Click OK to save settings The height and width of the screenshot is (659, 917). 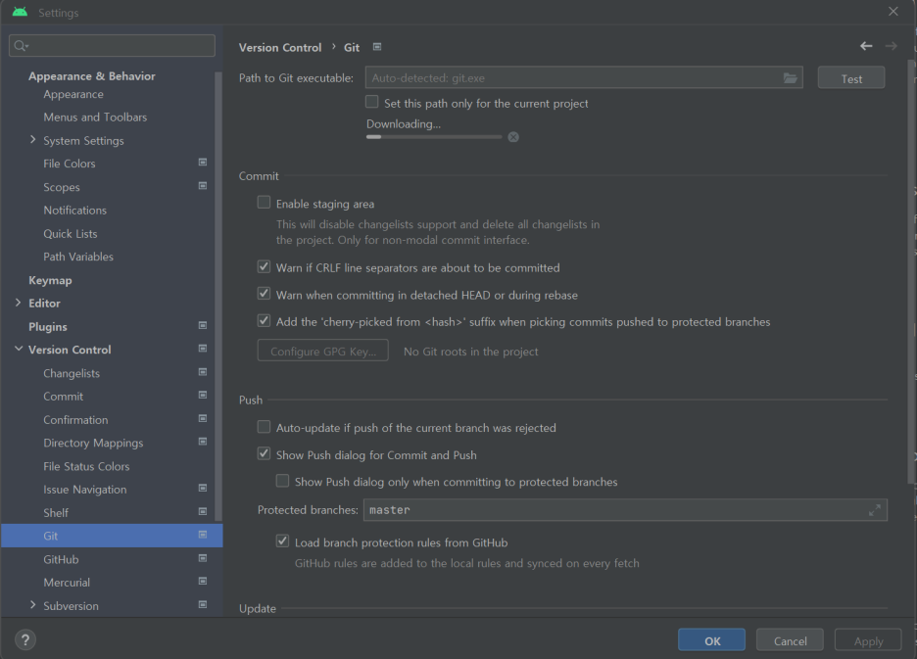(711, 640)
